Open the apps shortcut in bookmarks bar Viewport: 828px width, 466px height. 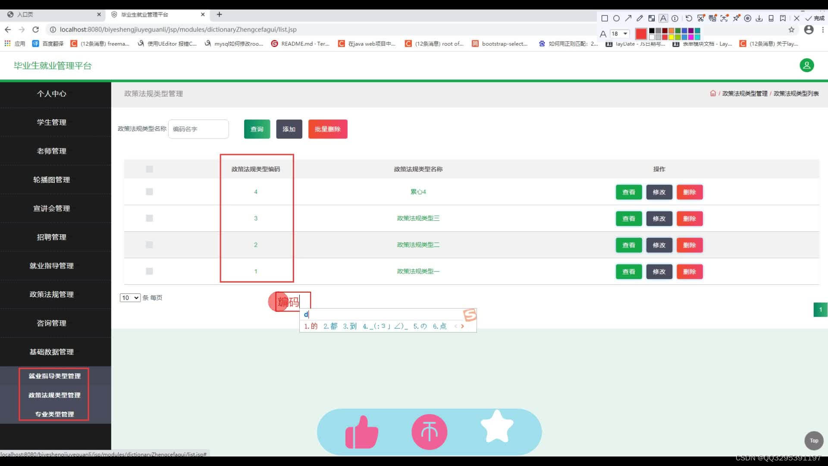pyautogui.click(x=15, y=44)
